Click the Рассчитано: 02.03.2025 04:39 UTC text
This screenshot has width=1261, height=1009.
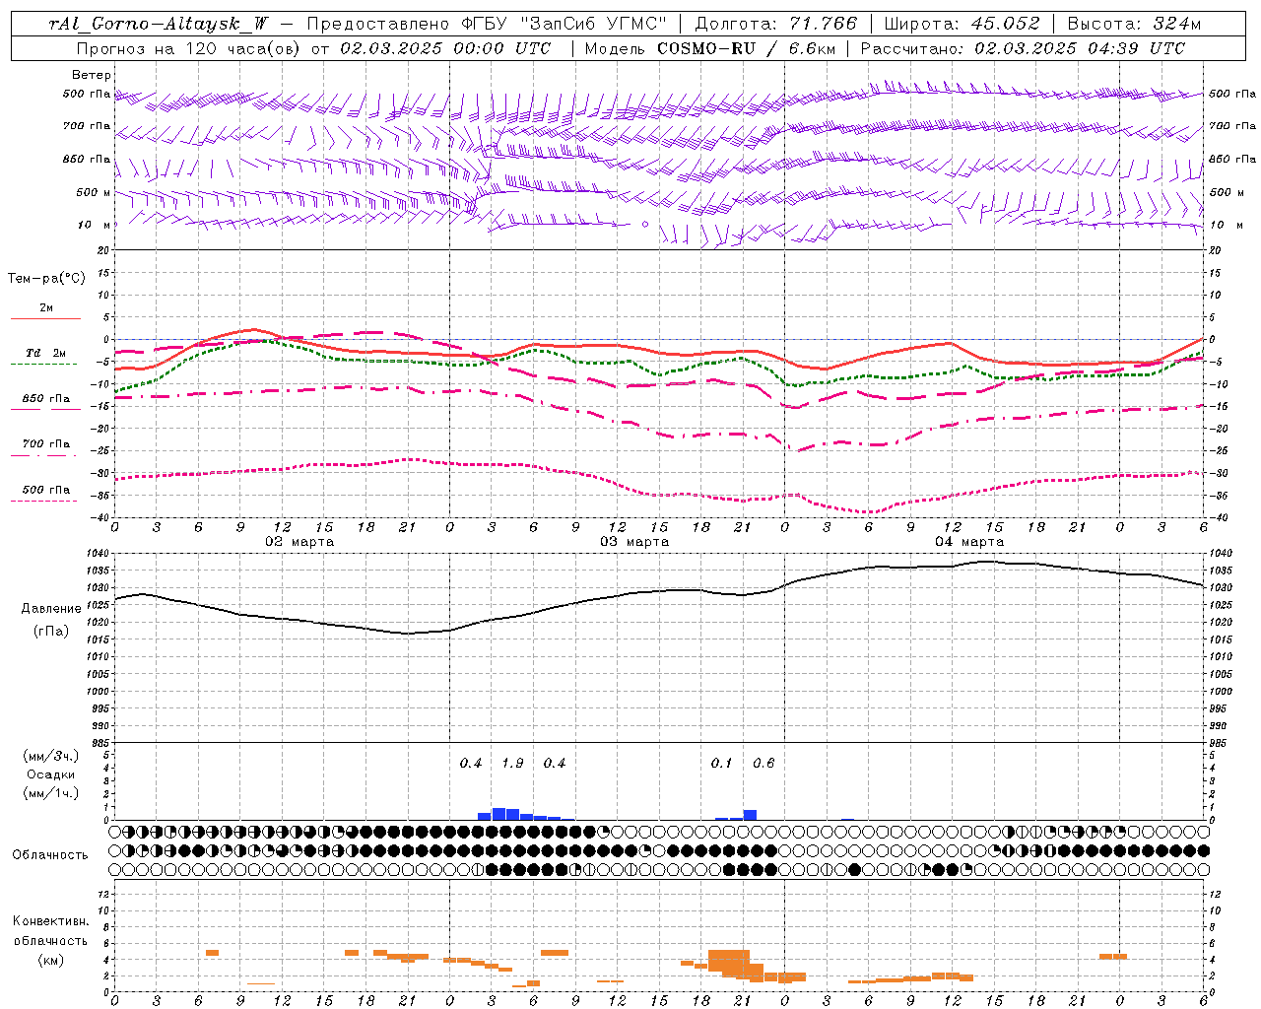tap(1023, 48)
